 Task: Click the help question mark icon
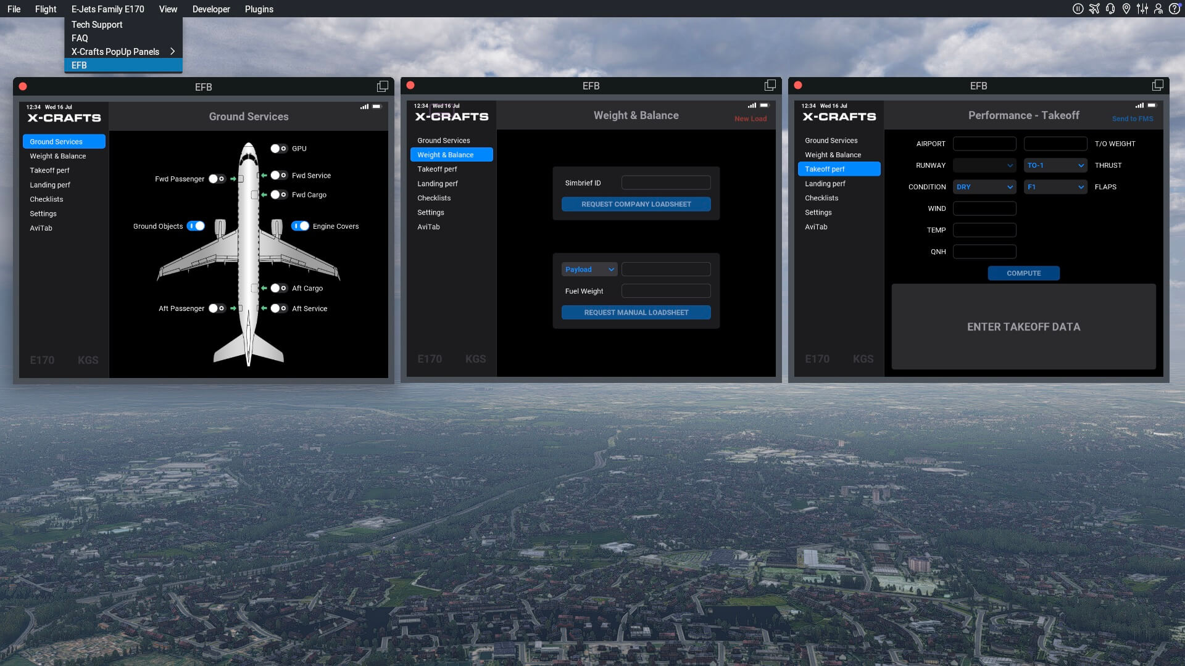[x=1175, y=9]
